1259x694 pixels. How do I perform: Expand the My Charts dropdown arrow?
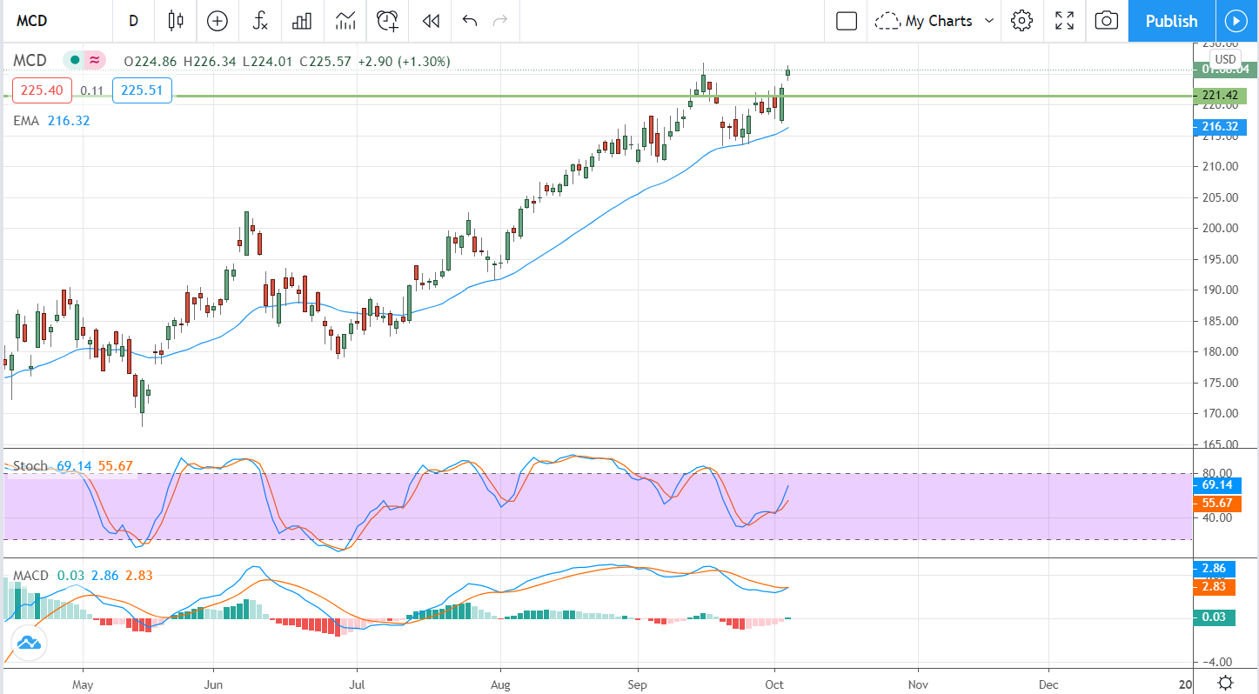point(989,21)
